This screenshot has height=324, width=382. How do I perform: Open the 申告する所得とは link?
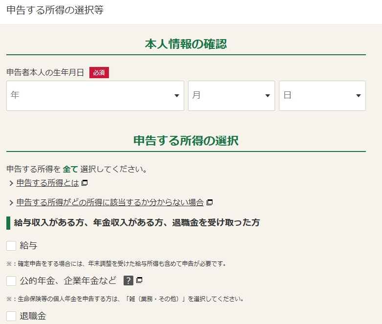[x=48, y=183]
